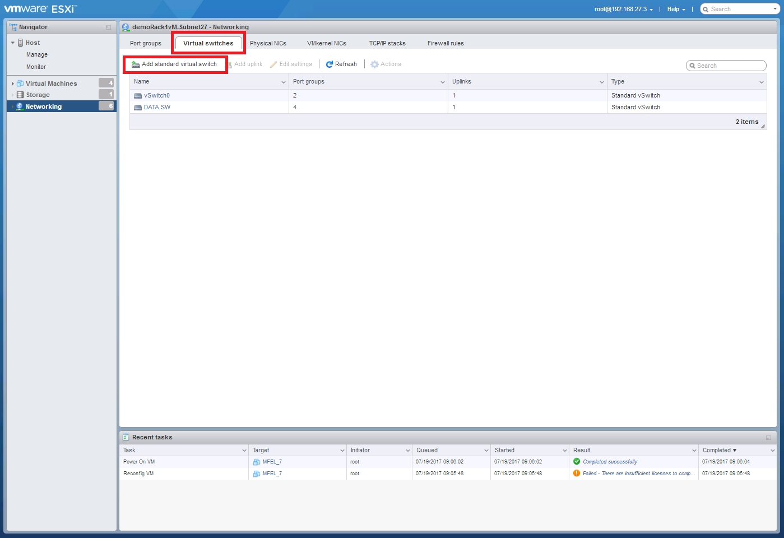Viewport: 784px width, 538px height.
Task: Select the Host server icon
Action: (x=21, y=43)
